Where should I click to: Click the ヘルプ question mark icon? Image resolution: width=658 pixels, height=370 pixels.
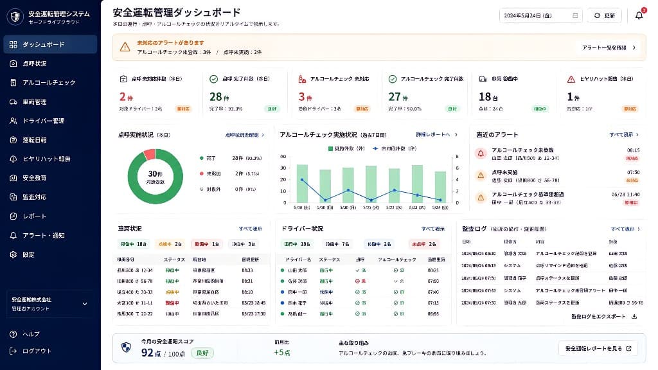13,334
